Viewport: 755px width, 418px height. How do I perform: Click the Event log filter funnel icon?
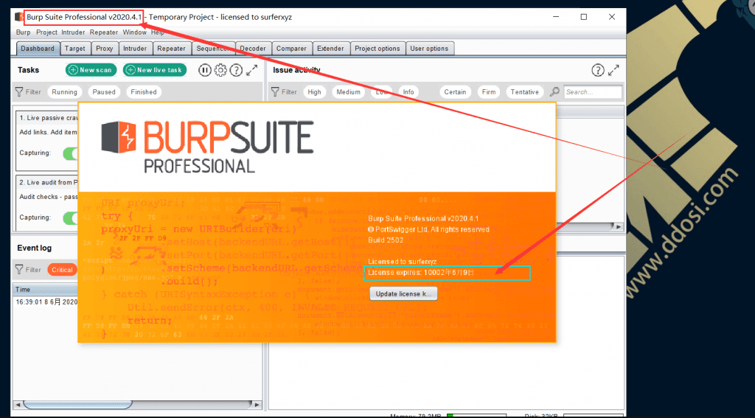(19, 270)
